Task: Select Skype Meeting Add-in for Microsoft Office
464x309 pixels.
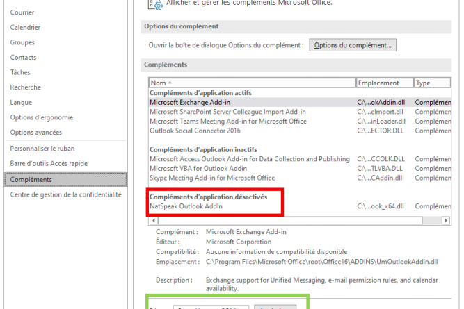Action: (x=300, y=178)
